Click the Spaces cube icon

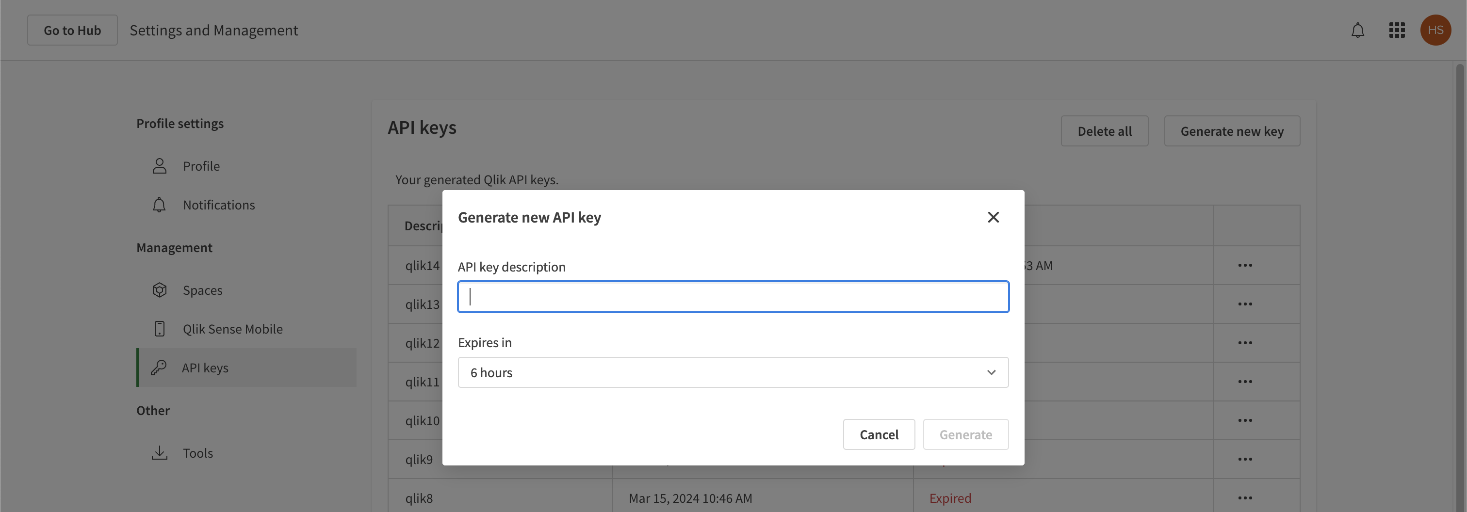point(160,289)
